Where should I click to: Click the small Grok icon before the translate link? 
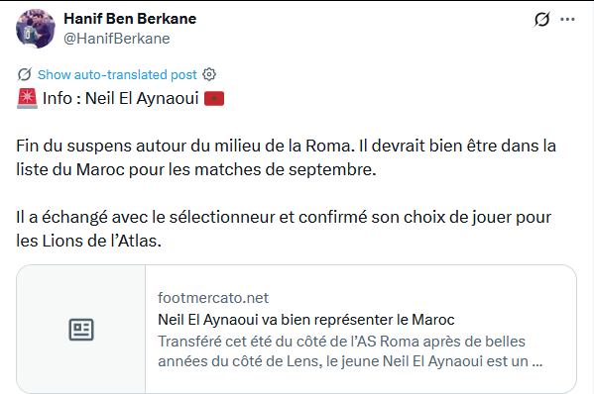point(25,74)
